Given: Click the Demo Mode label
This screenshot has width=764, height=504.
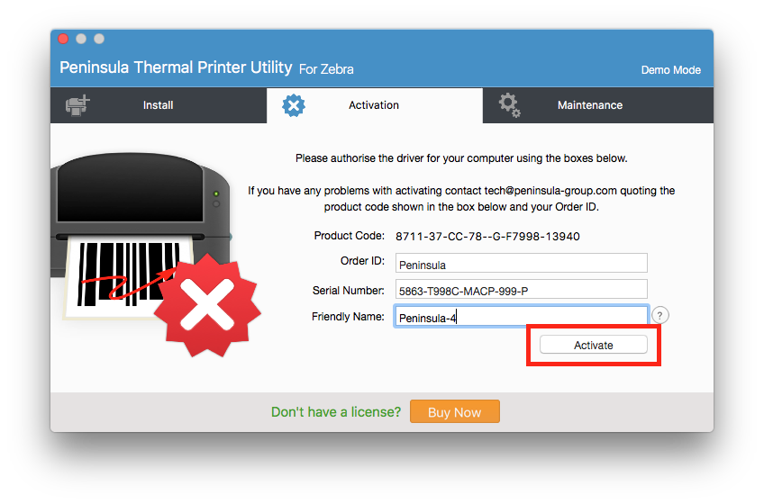Looking at the screenshot, I should coord(670,70).
